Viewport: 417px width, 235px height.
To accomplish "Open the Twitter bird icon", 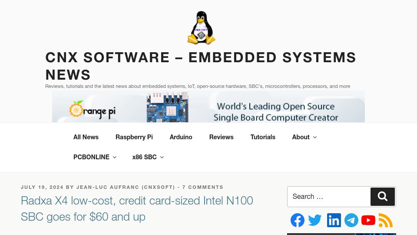I will (x=315, y=220).
